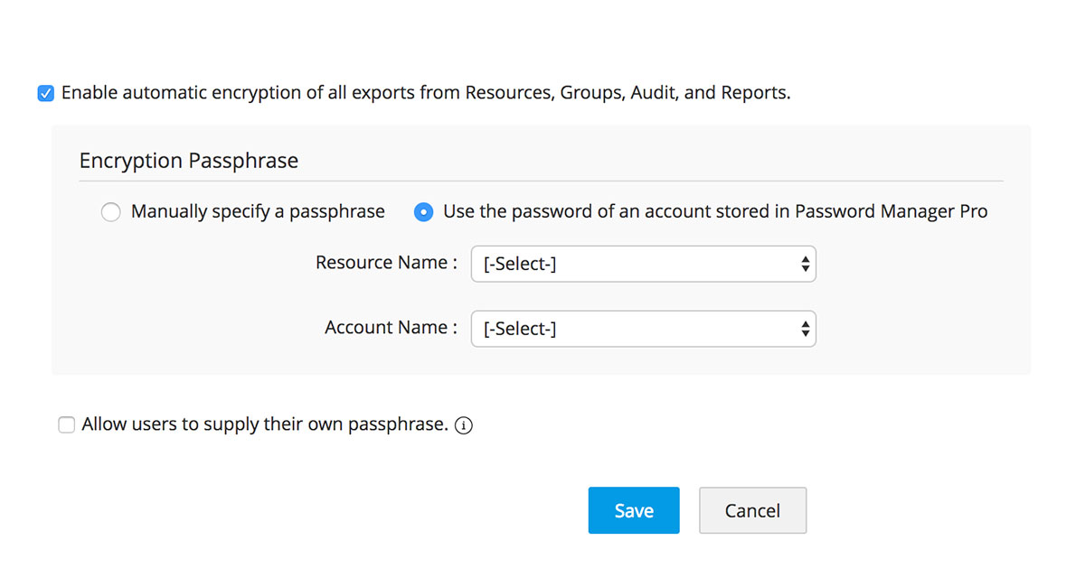Click the 'Encryption Passphrase' section heading
This screenshot has height=587, width=1085.
[x=188, y=161]
